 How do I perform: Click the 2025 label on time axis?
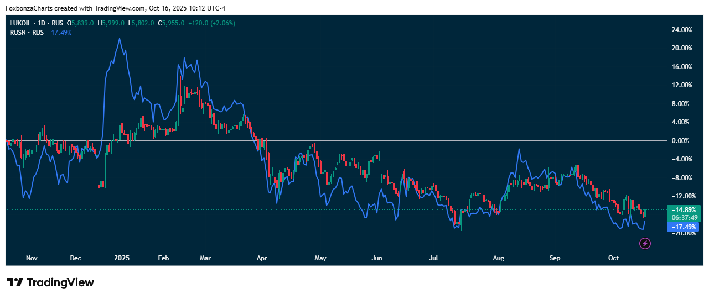click(x=121, y=258)
